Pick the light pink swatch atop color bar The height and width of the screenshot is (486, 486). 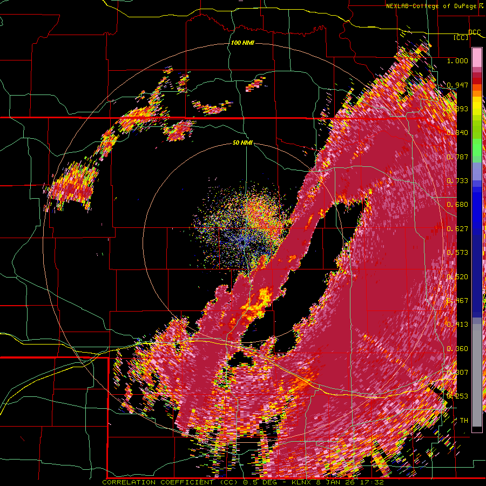tap(477, 57)
